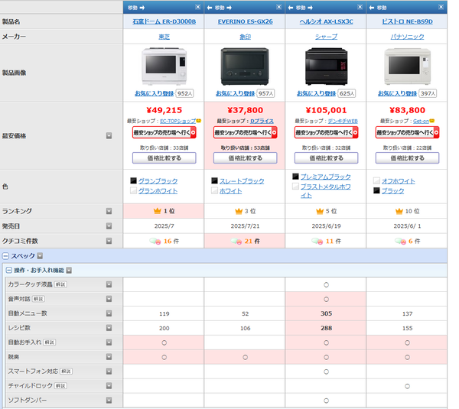Viewport: 459px width, 409px height.
Task: Open the パナソニック maker link
Action: pos(407,37)
